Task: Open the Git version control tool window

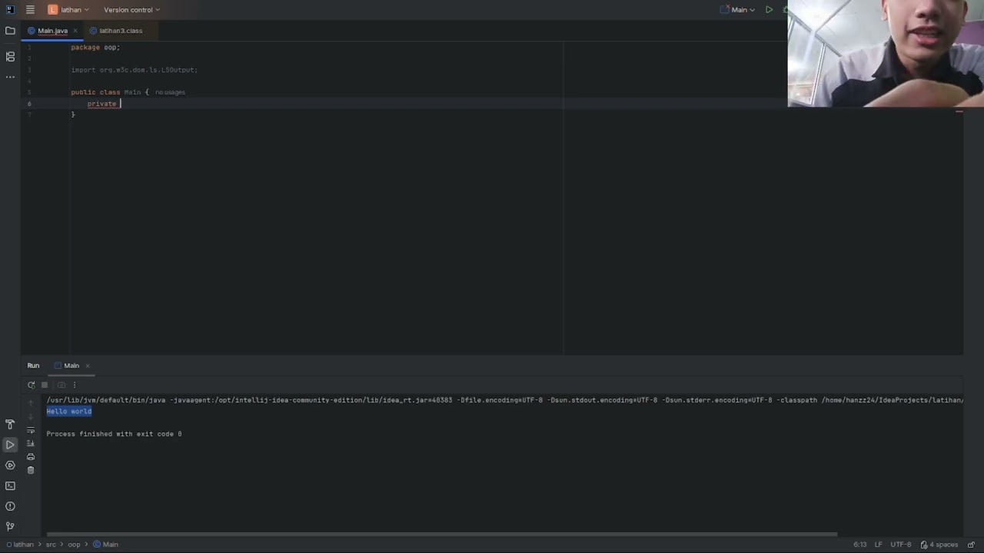Action: tap(10, 526)
